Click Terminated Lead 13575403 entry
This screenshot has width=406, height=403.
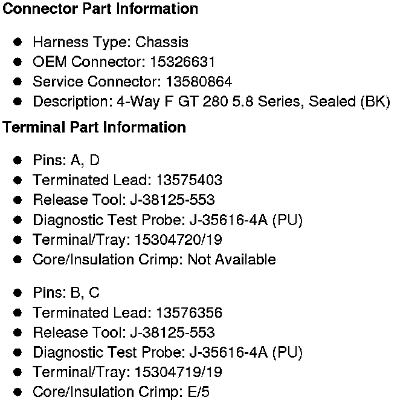127,180
